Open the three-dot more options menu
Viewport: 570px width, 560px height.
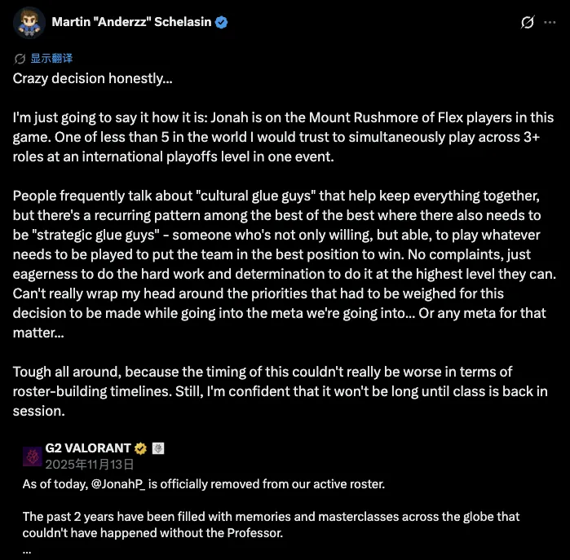pyautogui.click(x=550, y=23)
